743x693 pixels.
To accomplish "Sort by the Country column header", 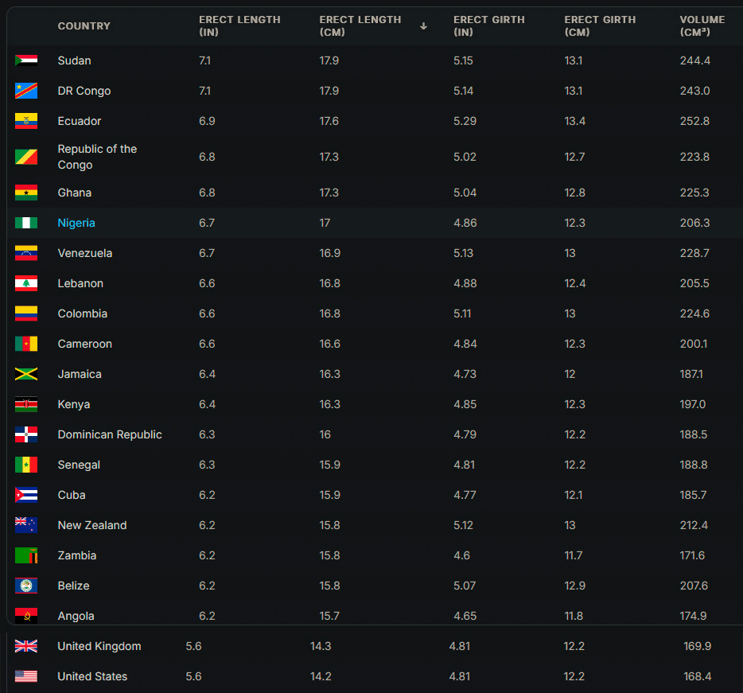I will [x=84, y=26].
